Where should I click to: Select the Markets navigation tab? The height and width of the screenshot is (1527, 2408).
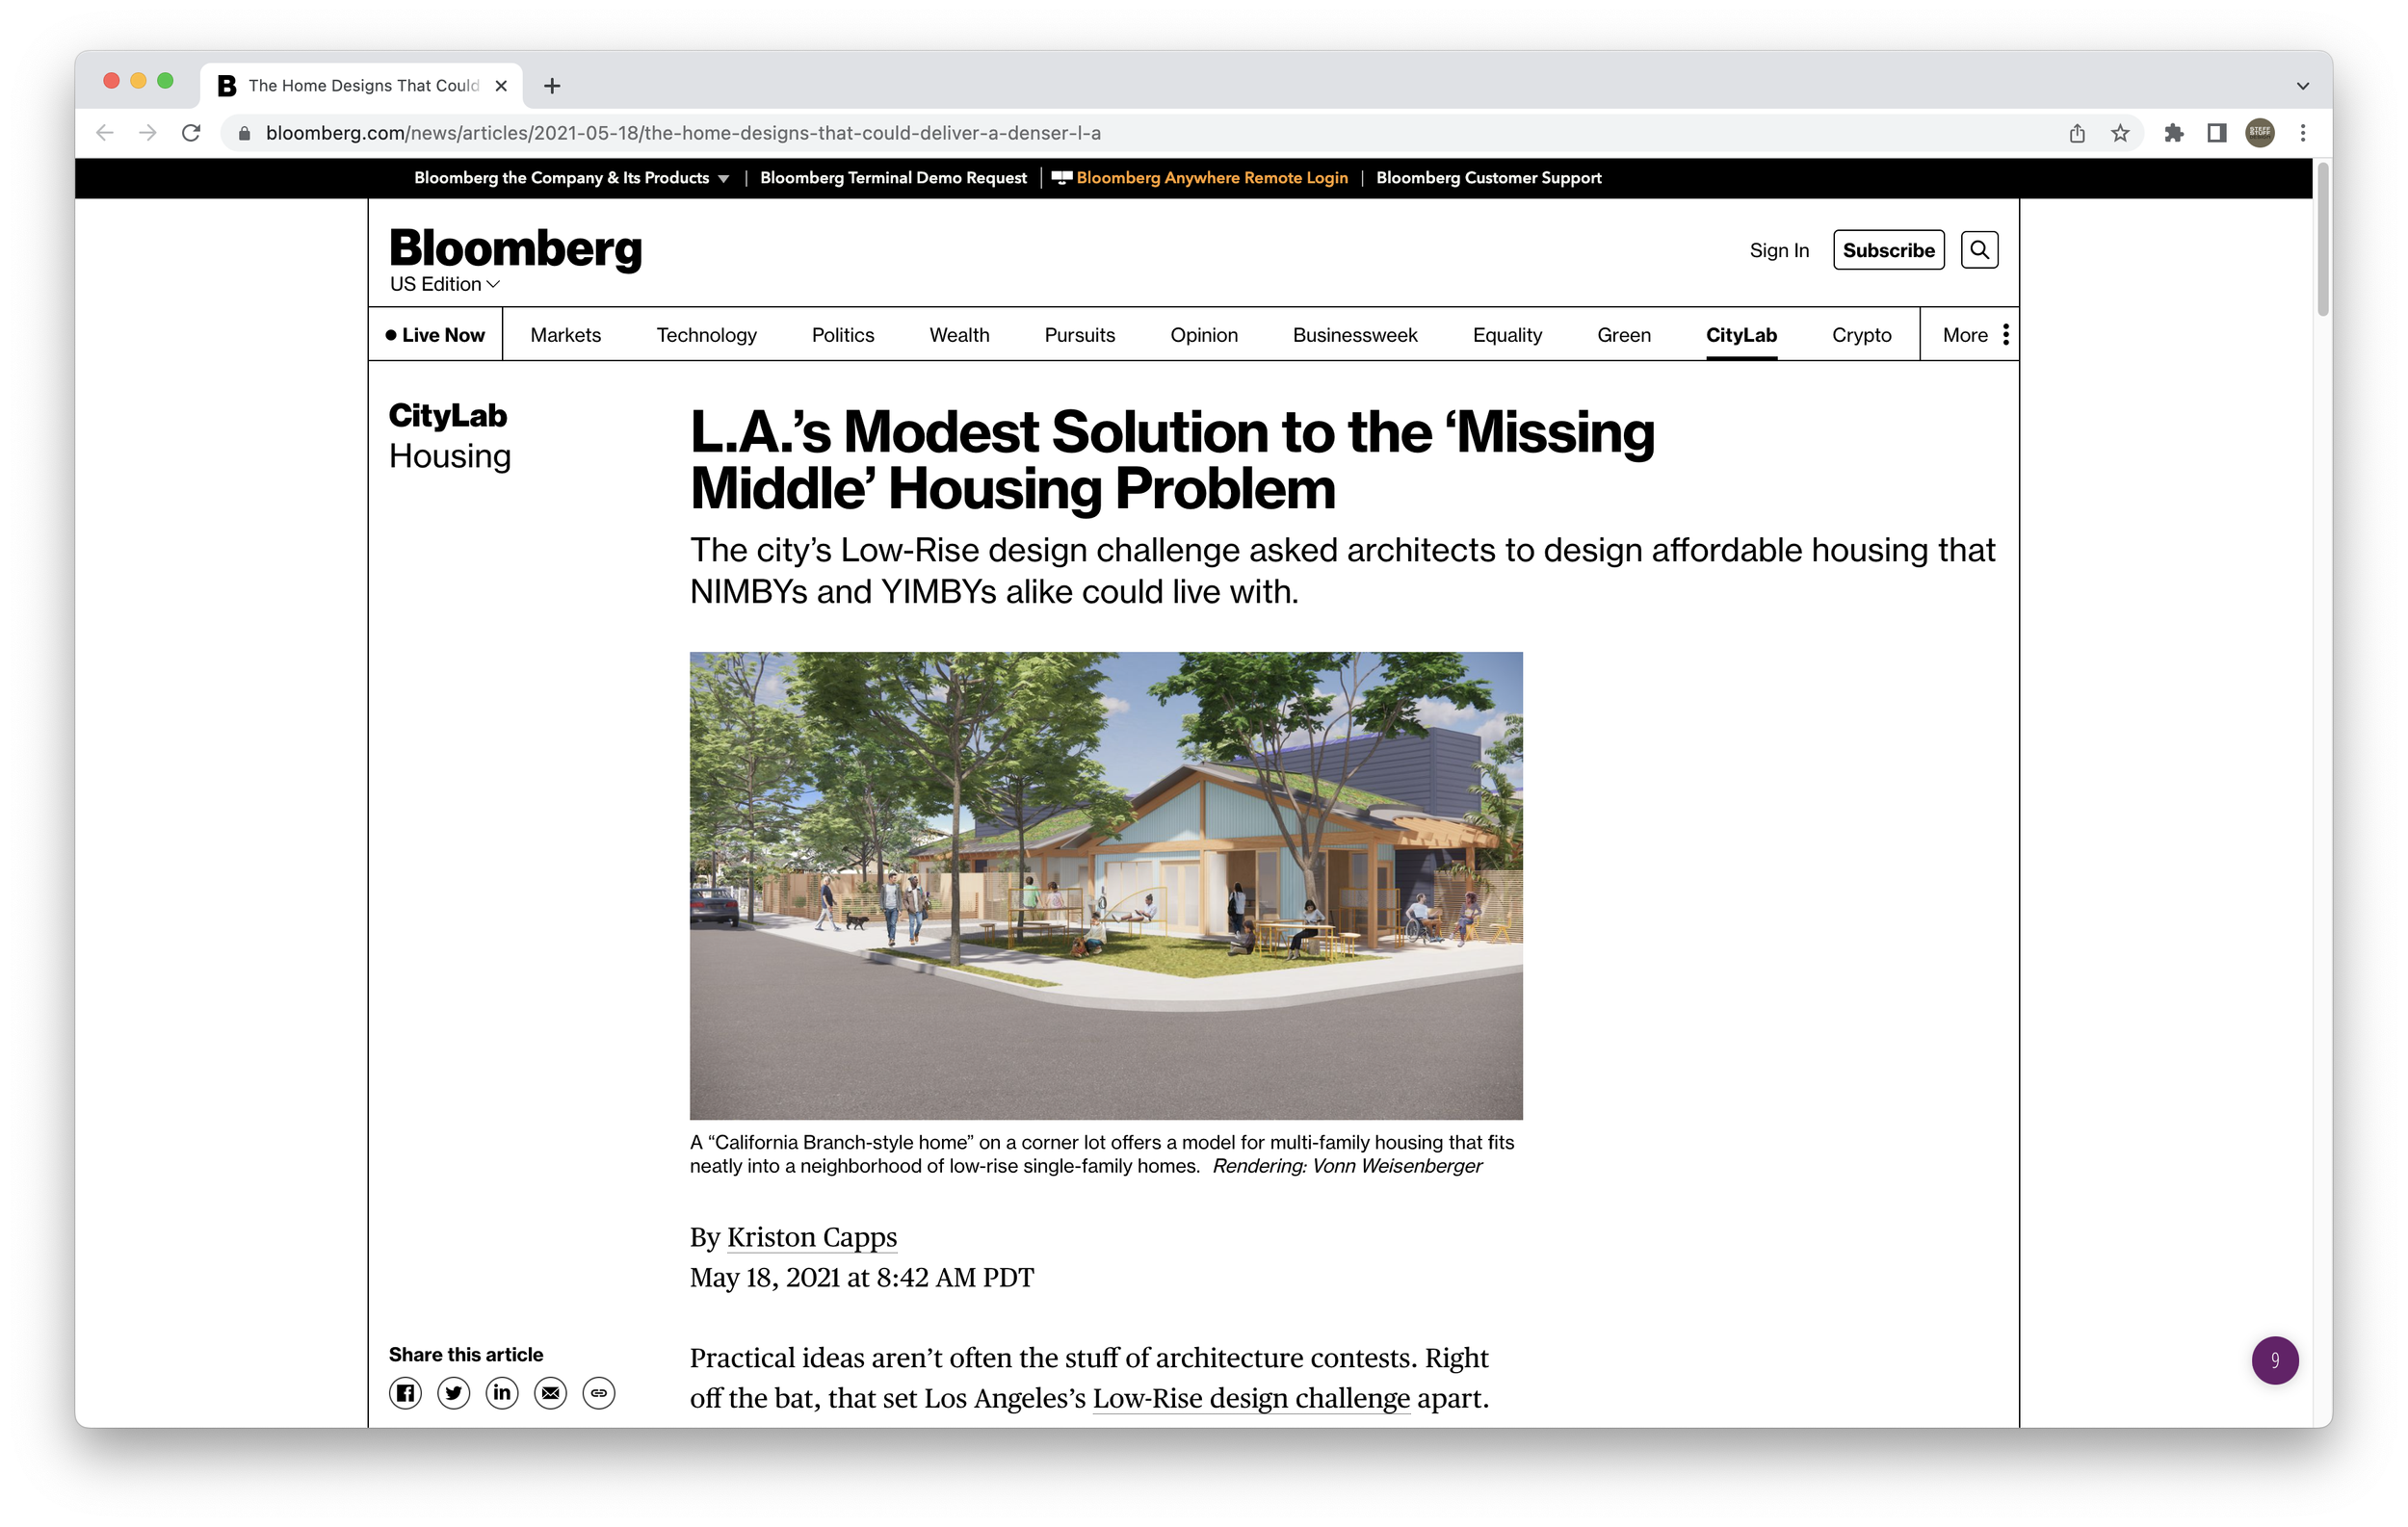coord(565,333)
